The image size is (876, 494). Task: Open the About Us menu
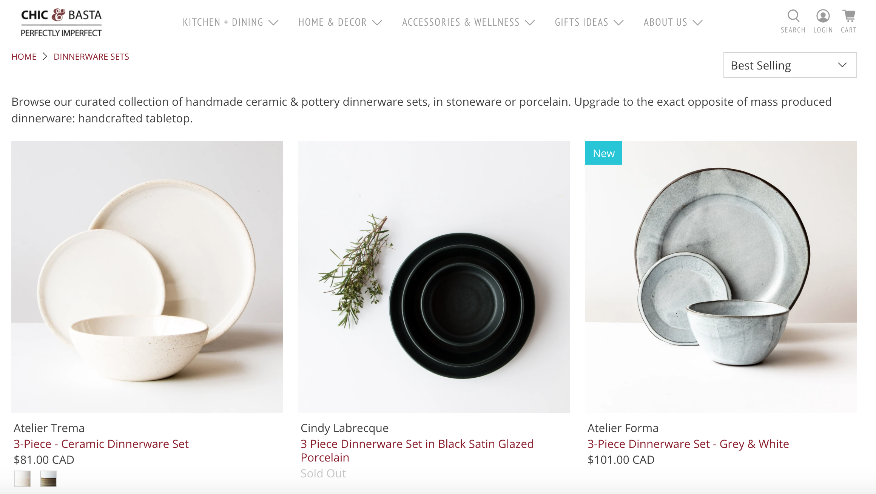coord(673,22)
